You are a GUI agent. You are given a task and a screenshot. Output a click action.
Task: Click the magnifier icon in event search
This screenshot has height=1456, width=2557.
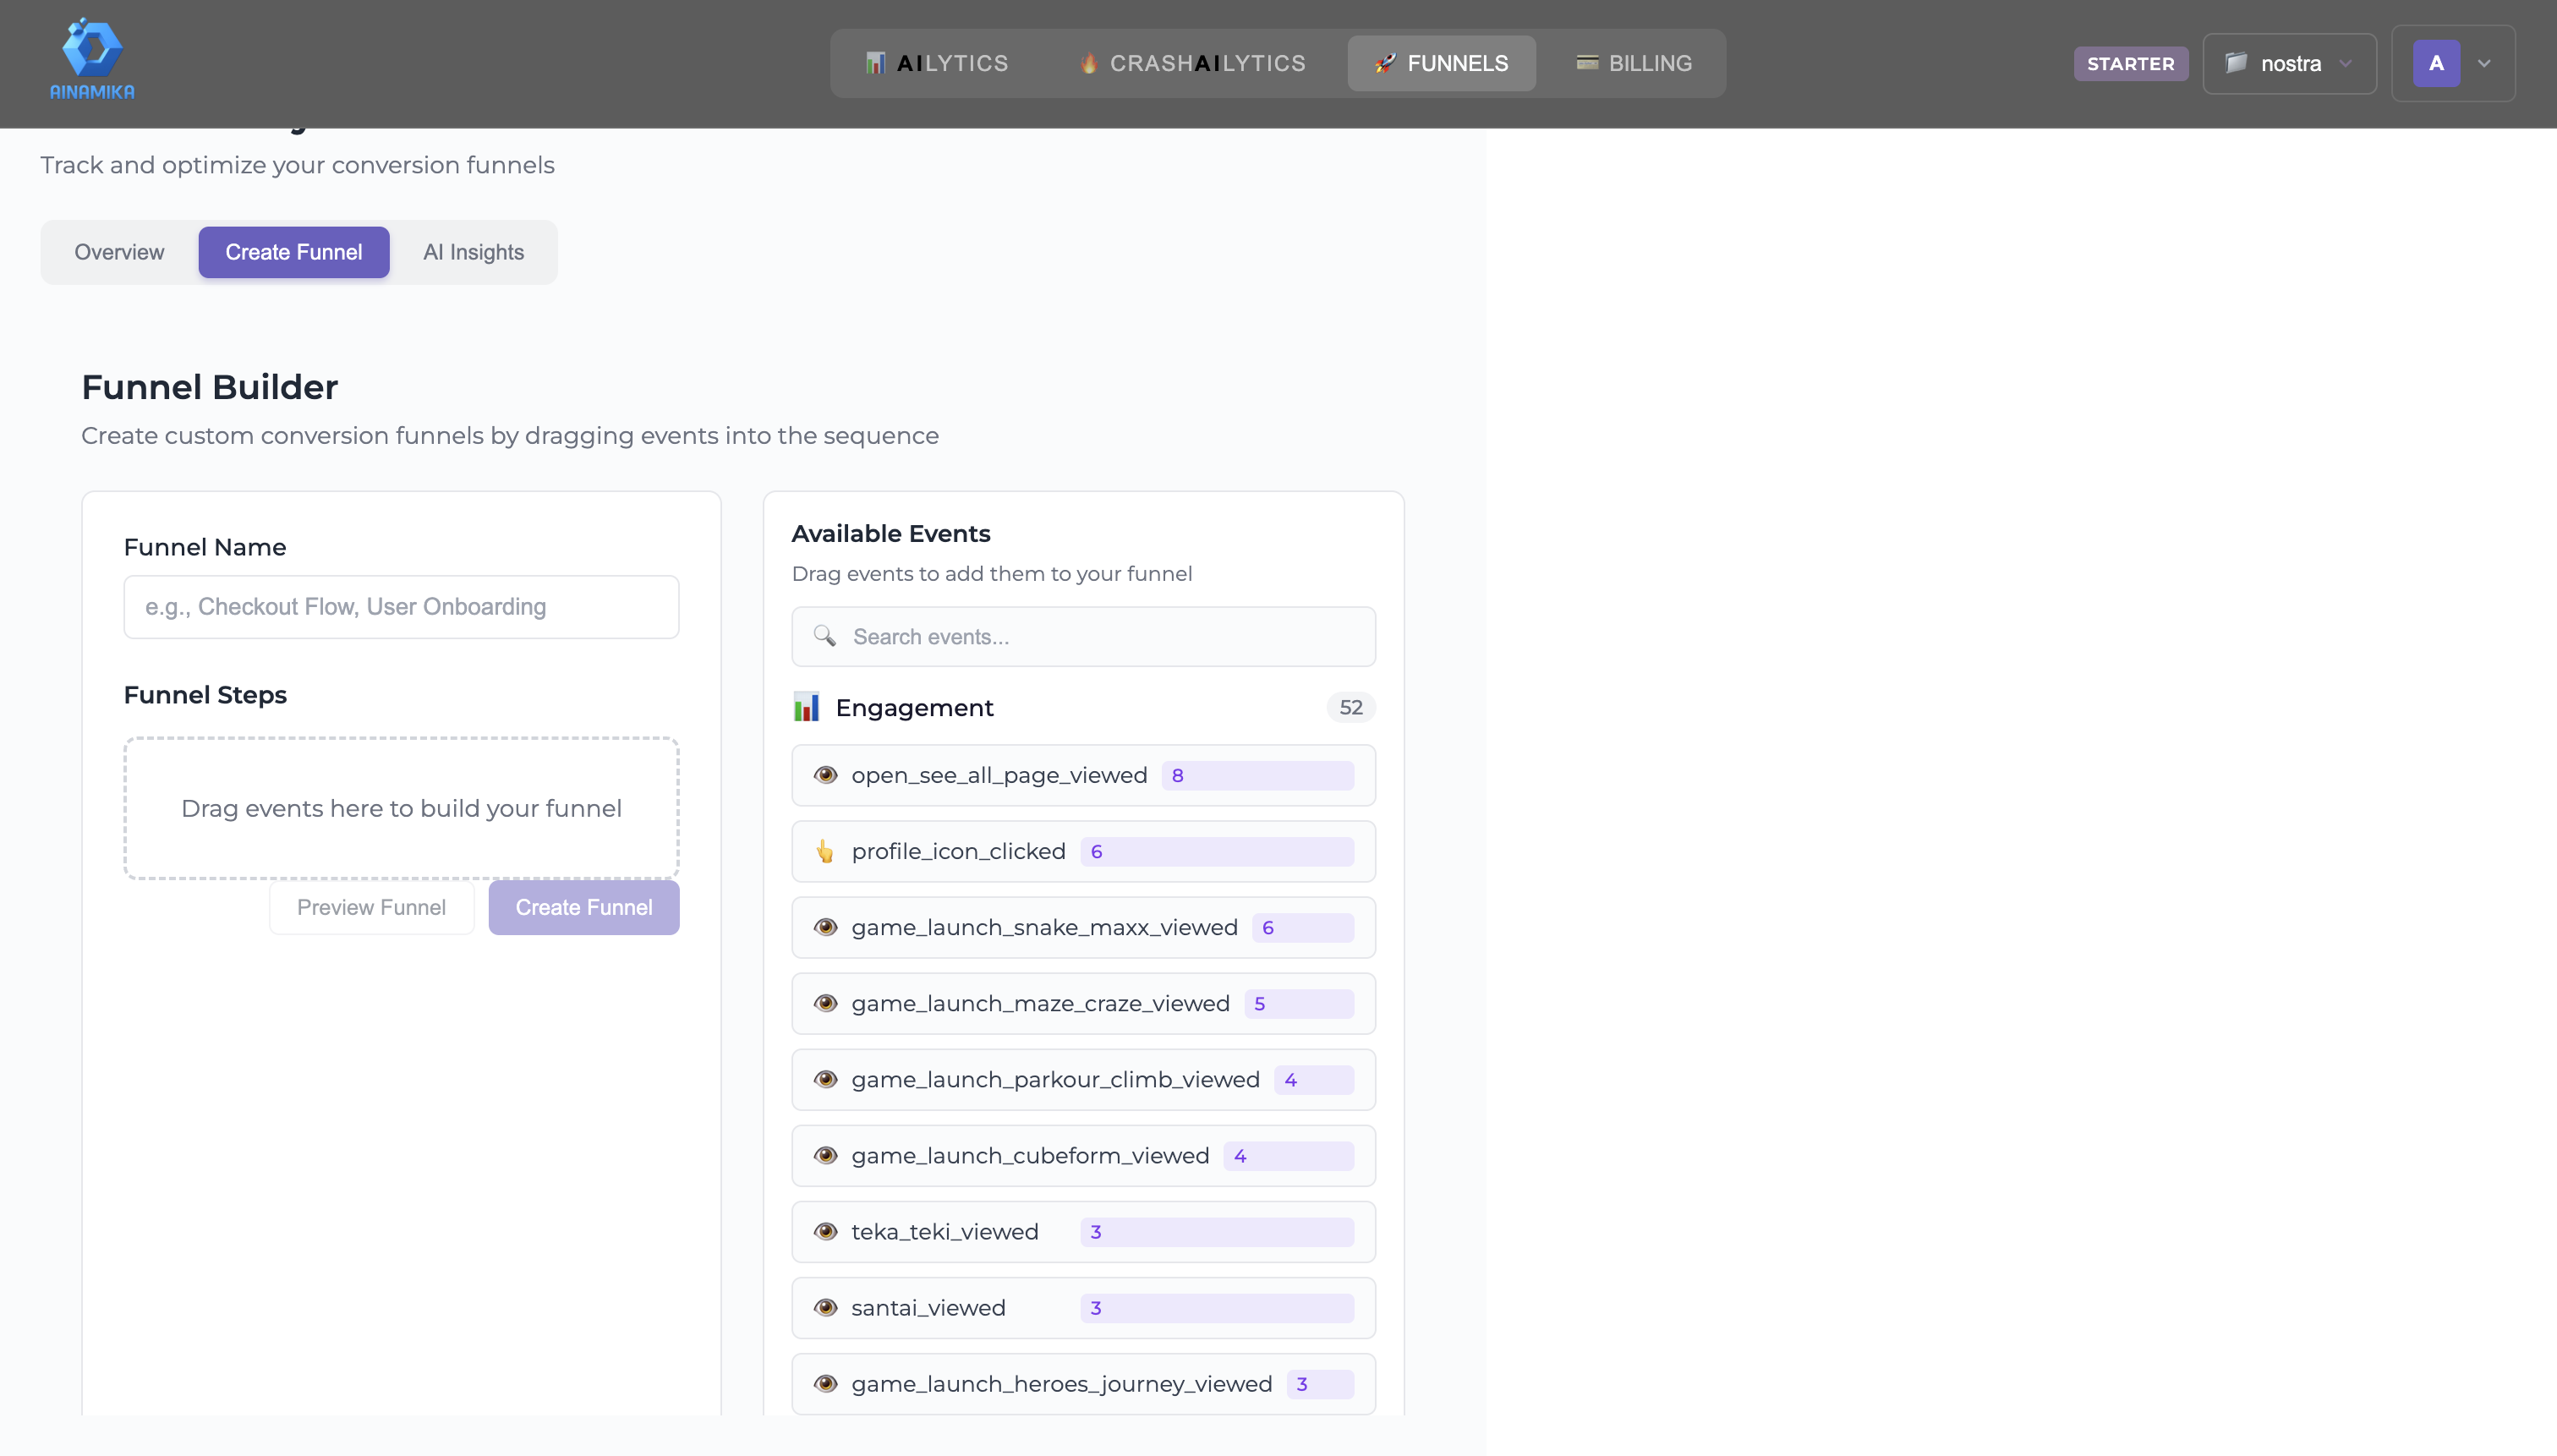(824, 636)
